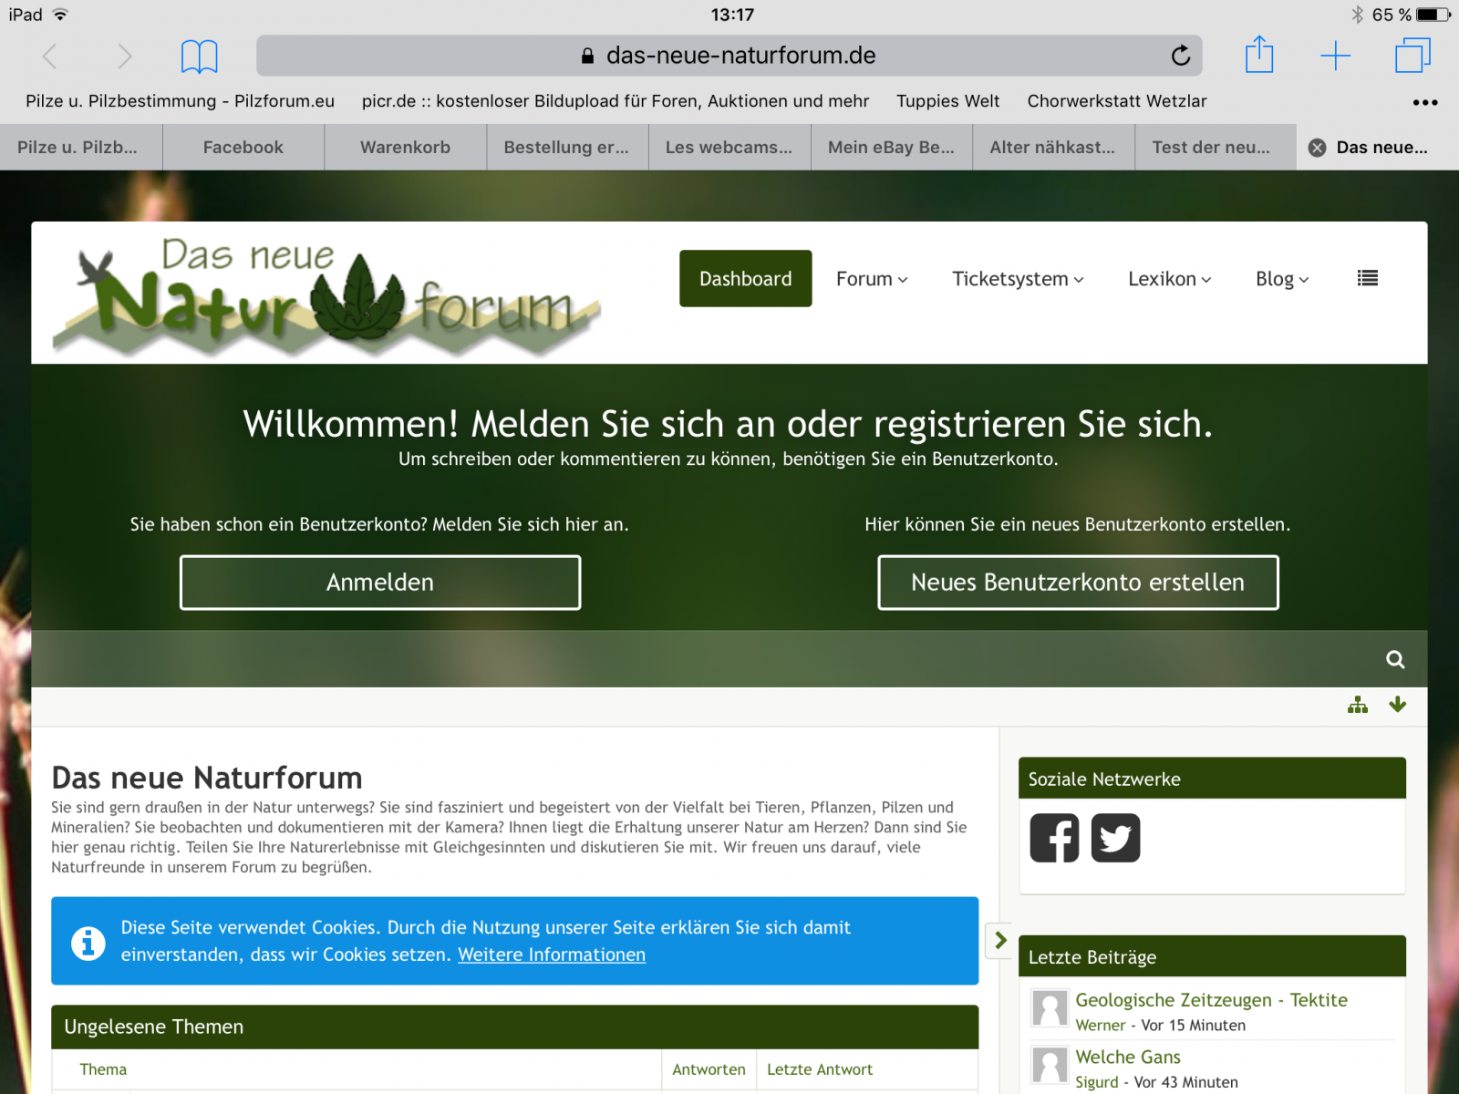Open the forum search magnifier icon
Image resolution: width=1459 pixels, height=1094 pixels.
point(1395,659)
